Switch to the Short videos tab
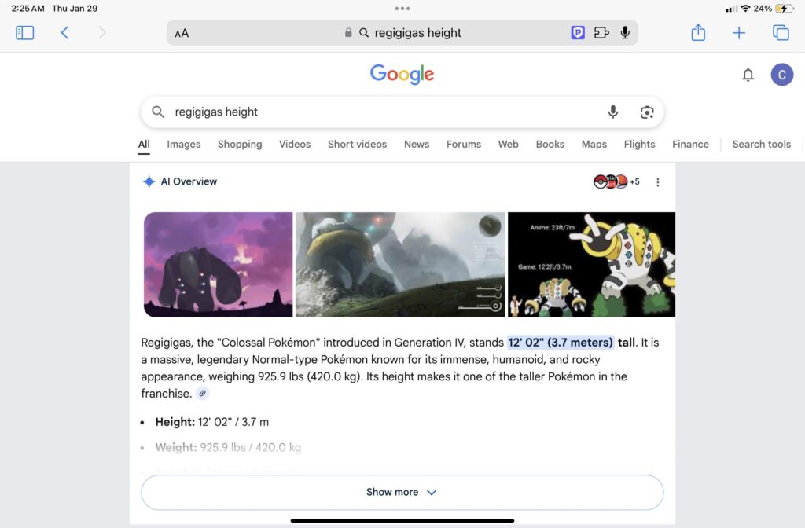The image size is (805, 528). 358,145
